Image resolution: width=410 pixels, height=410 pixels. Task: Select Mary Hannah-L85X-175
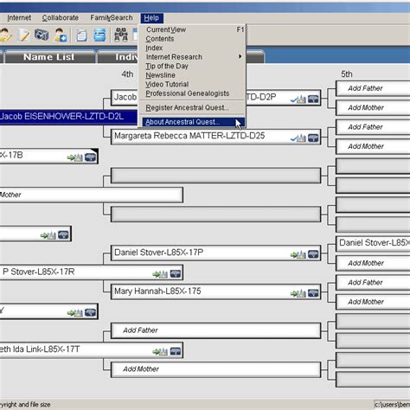(x=215, y=291)
